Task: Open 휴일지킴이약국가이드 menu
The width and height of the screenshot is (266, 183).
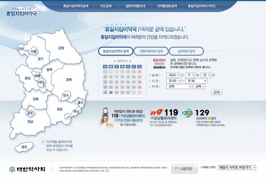Action: 202,6
